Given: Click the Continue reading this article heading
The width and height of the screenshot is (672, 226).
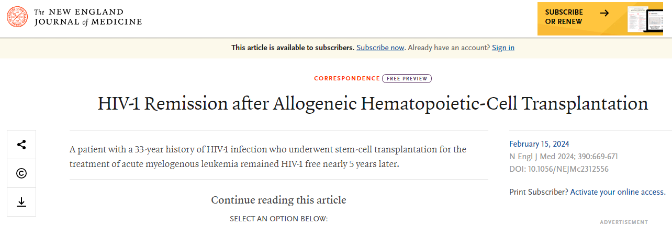Looking at the screenshot, I should (278, 200).
